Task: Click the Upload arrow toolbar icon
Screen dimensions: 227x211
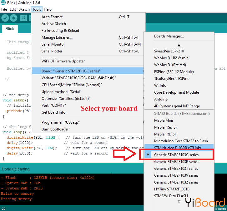Action: [14, 18]
